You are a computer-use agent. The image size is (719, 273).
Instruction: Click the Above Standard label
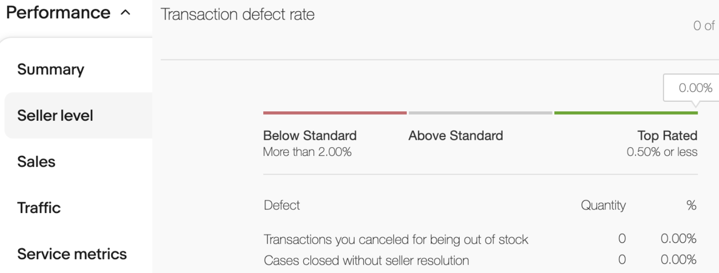click(455, 136)
